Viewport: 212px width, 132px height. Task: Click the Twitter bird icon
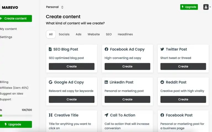pyautogui.click(x=162, y=49)
